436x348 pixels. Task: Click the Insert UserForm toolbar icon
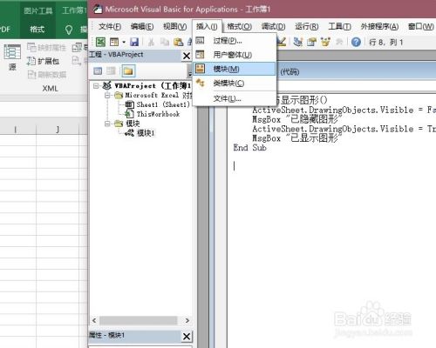[114, 42]
